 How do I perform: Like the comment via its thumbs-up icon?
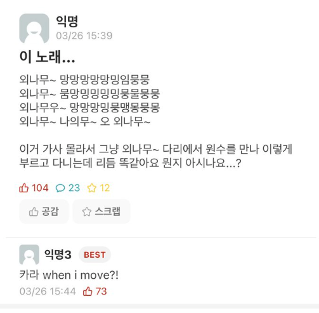[88, 291]
